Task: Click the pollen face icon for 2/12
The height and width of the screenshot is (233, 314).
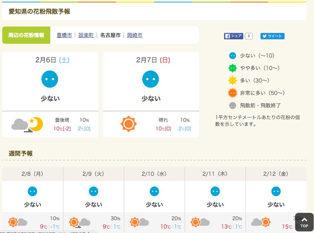Action: pyautogui.click(x=276, y=191)
